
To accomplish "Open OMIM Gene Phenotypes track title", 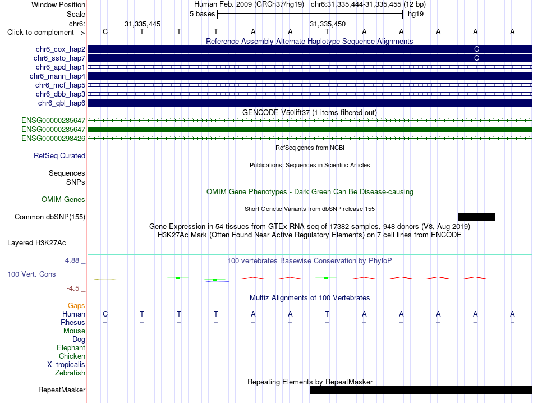I will click(310, 192).
